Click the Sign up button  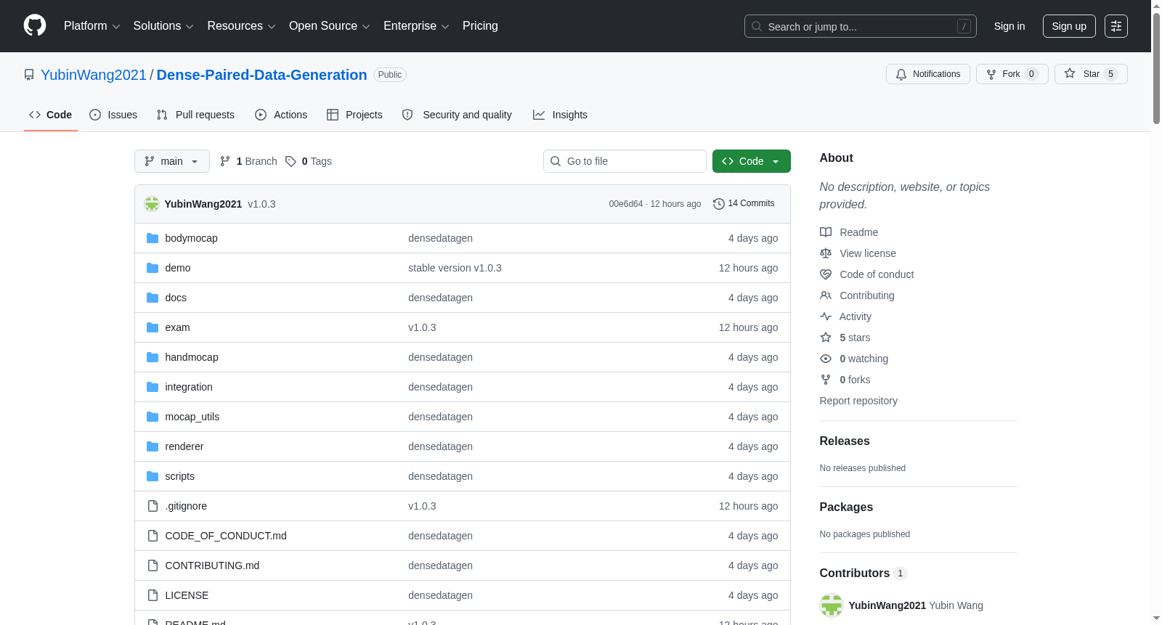coord(1069,26)
